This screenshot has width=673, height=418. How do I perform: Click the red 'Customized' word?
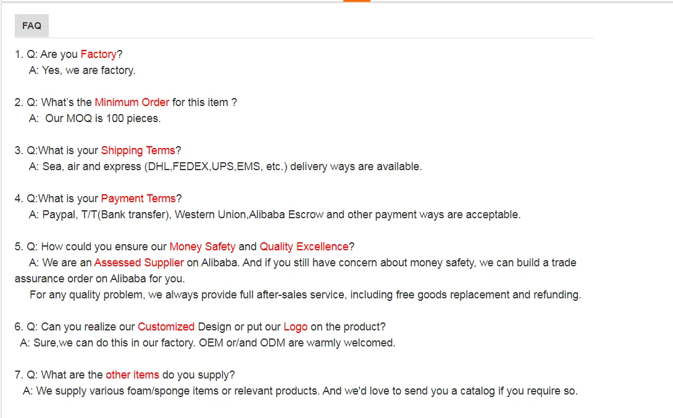(x=166, y=327)
